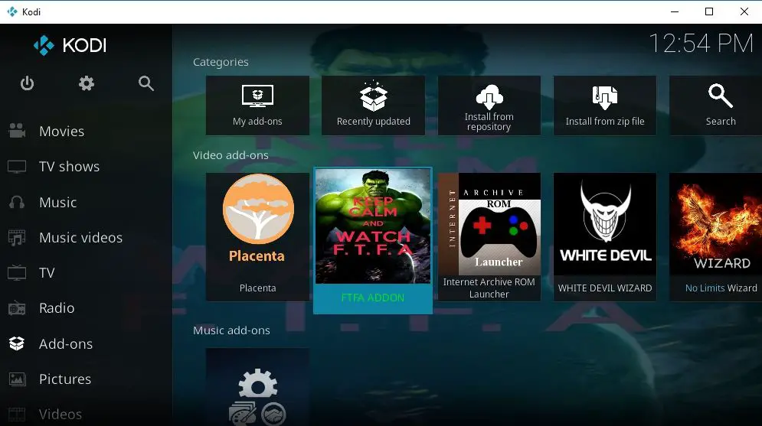Open the My add-ons category tile
Viewport: 762px width, 426px height.
tap(257, 106)
